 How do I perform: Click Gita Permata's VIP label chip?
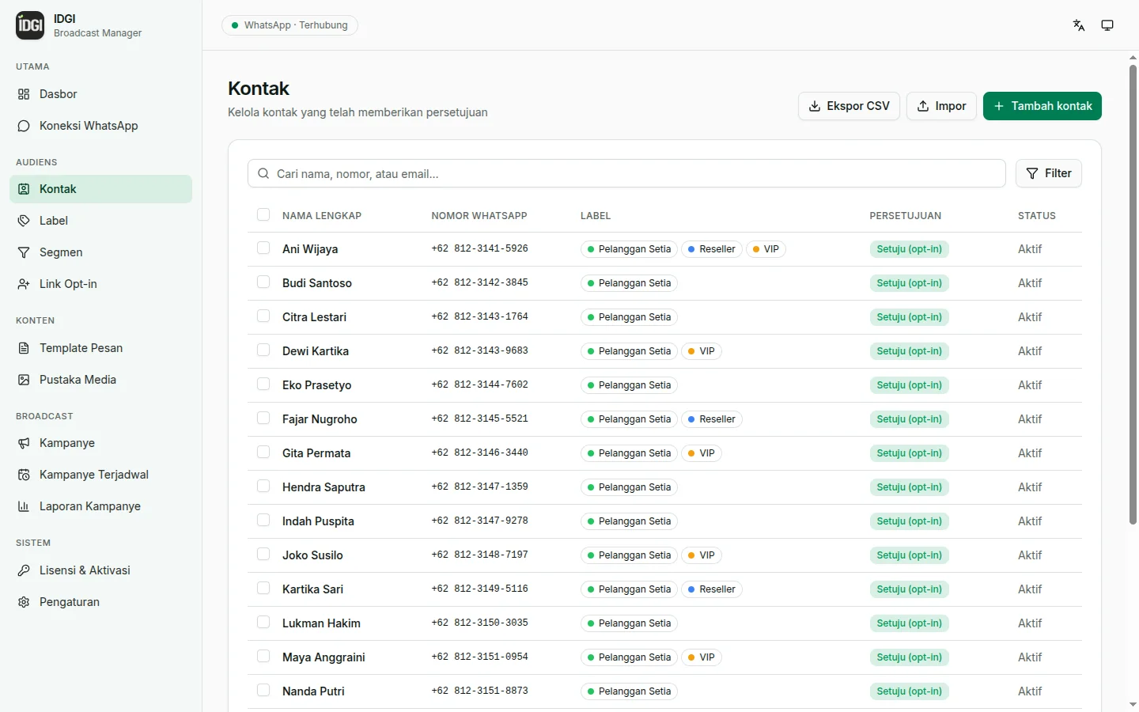[x=701, y=453]
